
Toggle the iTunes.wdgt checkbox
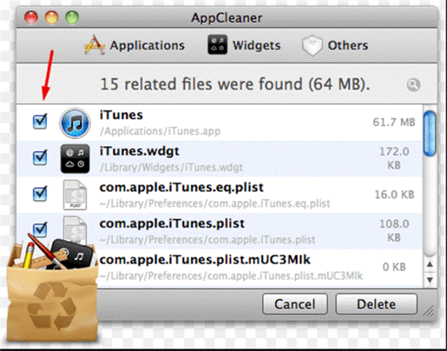(x=40, y=158)
